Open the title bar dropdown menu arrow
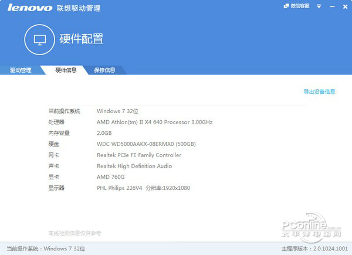The height and width of the screenshot is (255, 352). pos(319,6)
